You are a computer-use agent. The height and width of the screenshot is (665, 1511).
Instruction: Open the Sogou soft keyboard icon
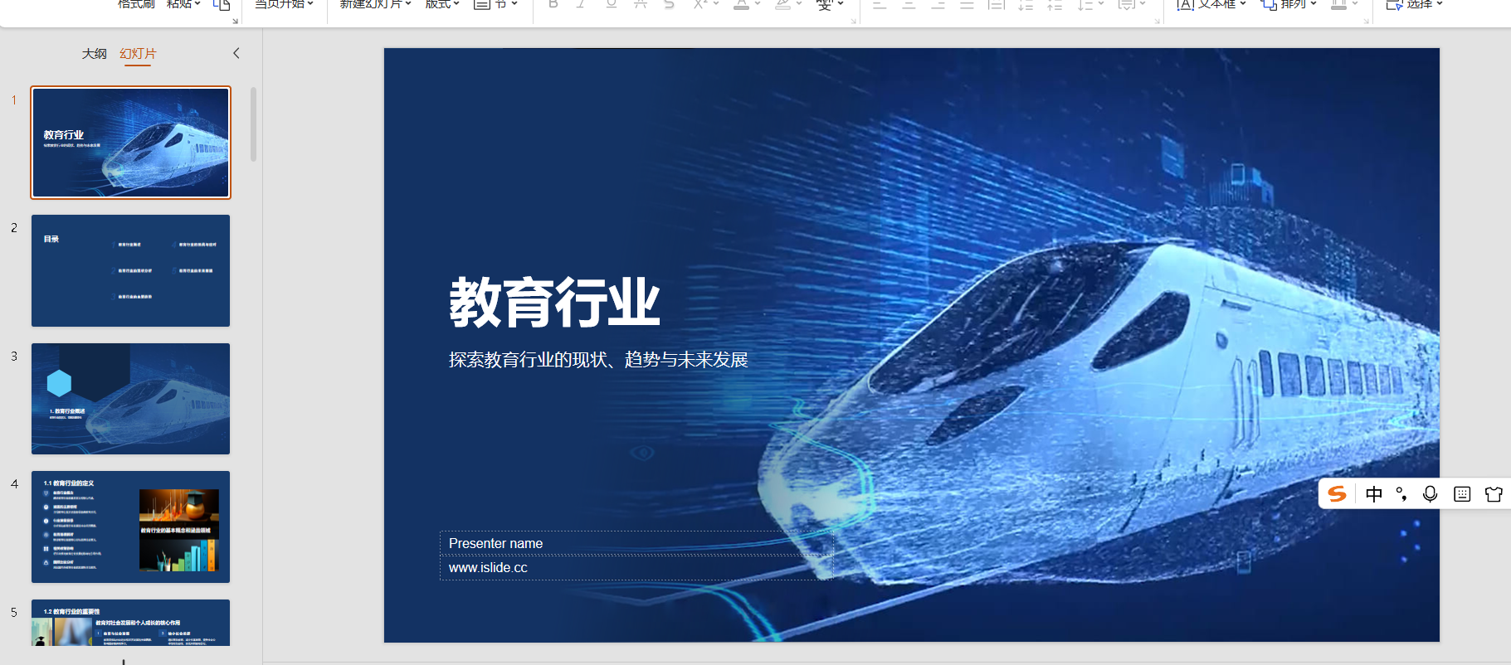(x=1462, y=494)
